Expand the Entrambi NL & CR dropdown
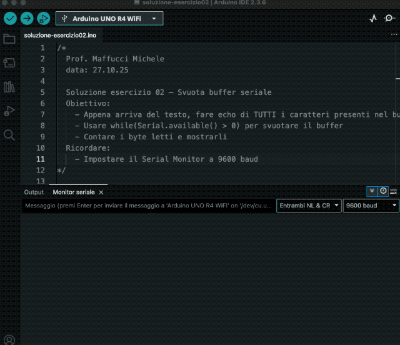 pos(309,206)
